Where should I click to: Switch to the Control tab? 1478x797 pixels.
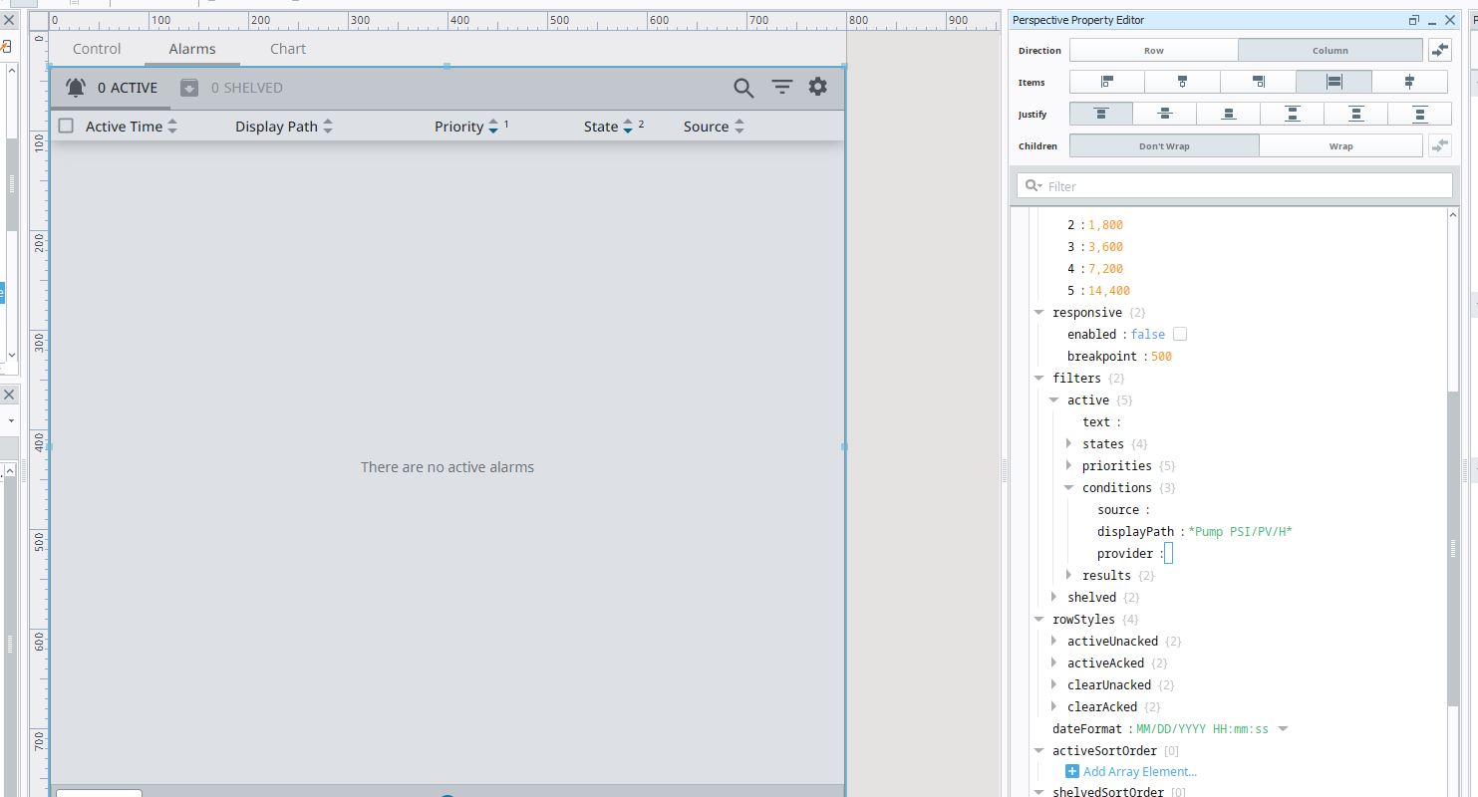coord(97,49)
